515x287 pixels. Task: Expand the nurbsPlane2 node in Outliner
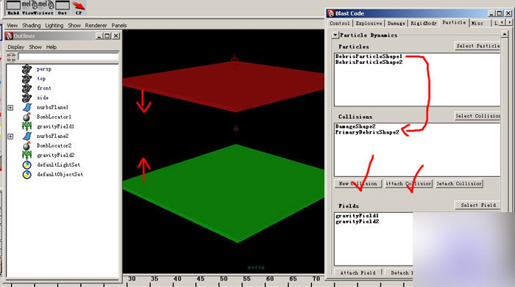pos(10,137)
